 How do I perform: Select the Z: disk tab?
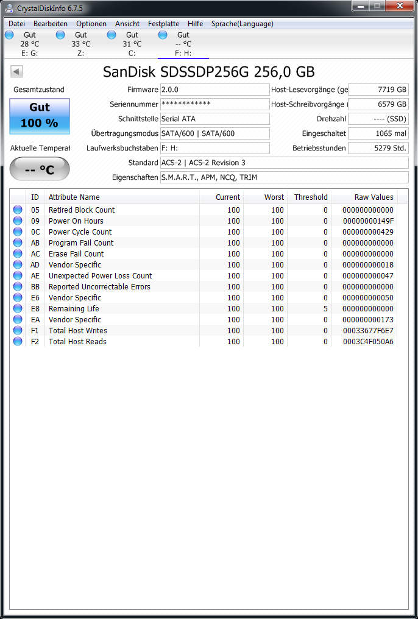pyautogui.click(x=80, y=44)
